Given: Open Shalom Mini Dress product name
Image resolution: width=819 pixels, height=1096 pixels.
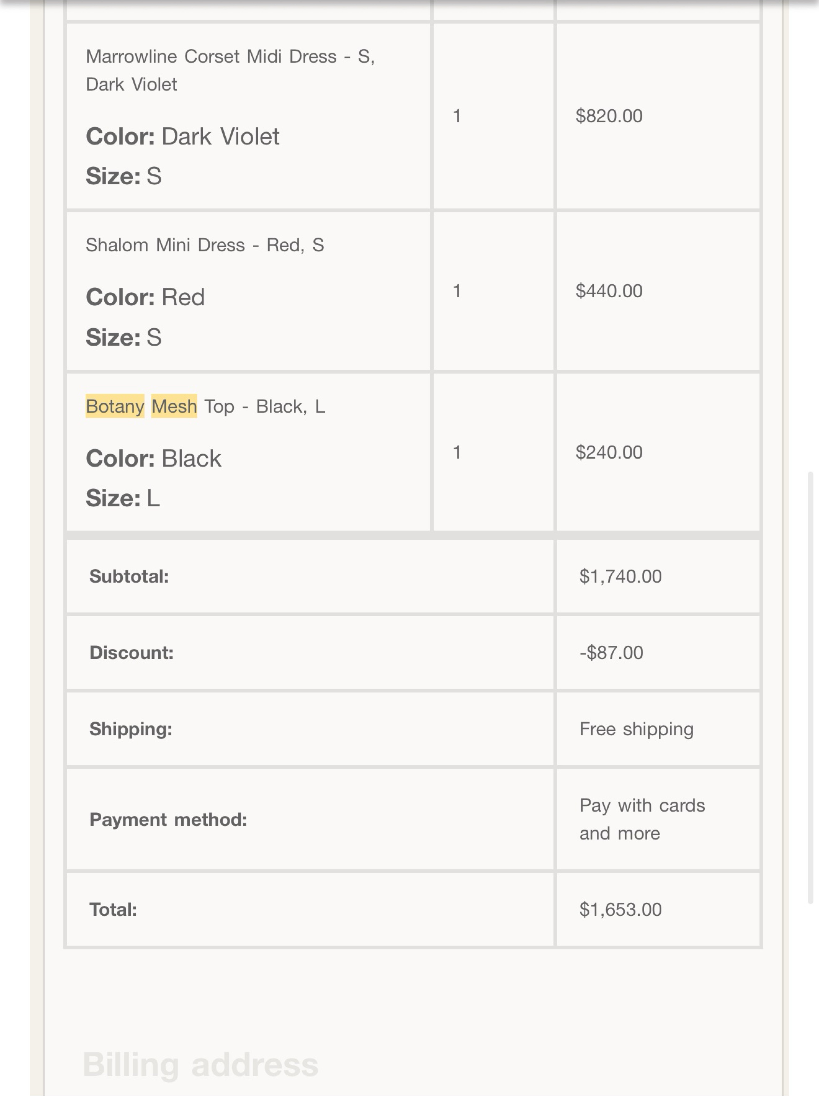Looking at the screenshot, I should pyautogui.click(x=205, y=245).
